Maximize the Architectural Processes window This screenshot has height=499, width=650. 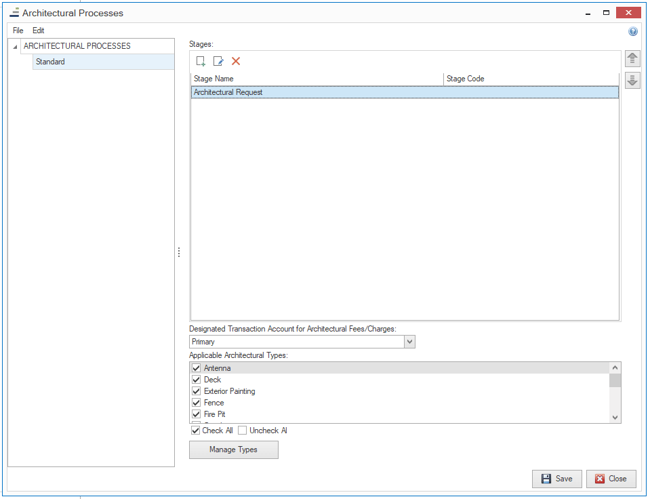click(x=606, y=13)
